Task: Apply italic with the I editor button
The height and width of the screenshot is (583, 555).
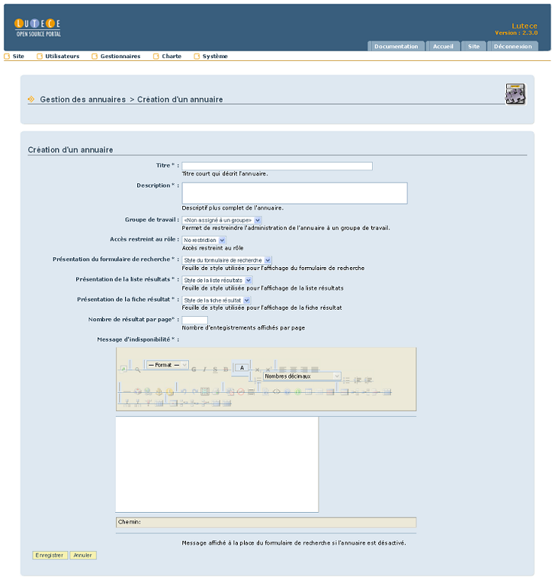Action: coord(204,369)
